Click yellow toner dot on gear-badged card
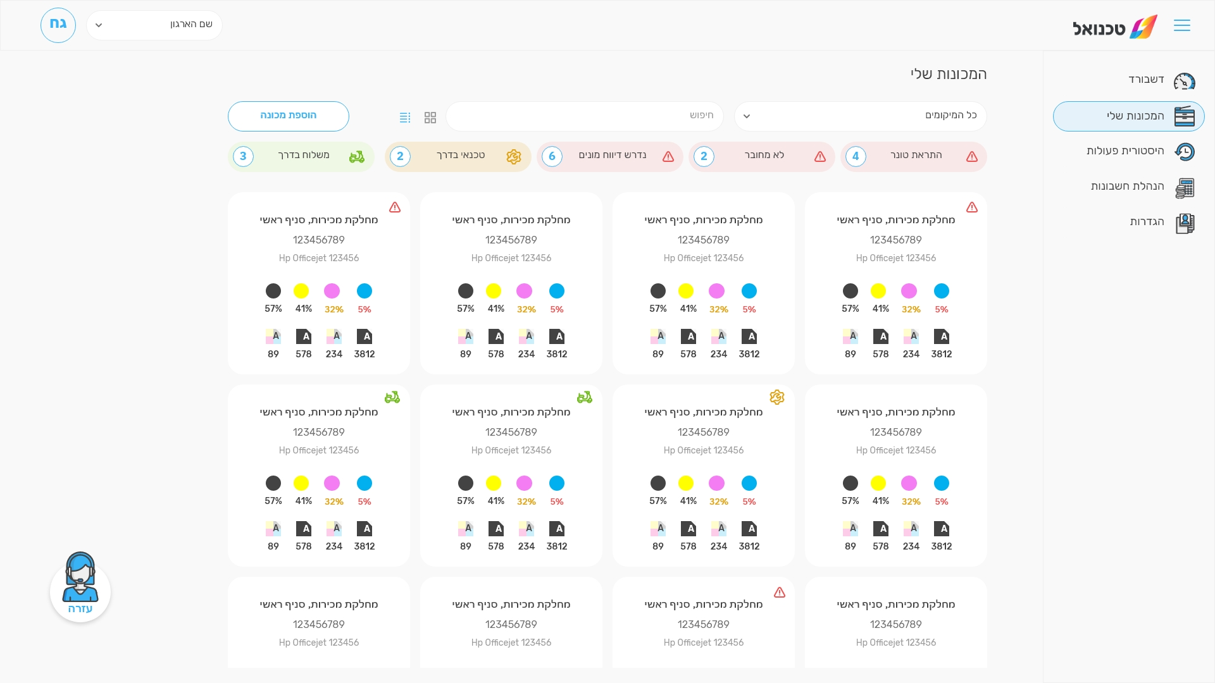The width and height of the screenshot is (1215, 683). 686,483
